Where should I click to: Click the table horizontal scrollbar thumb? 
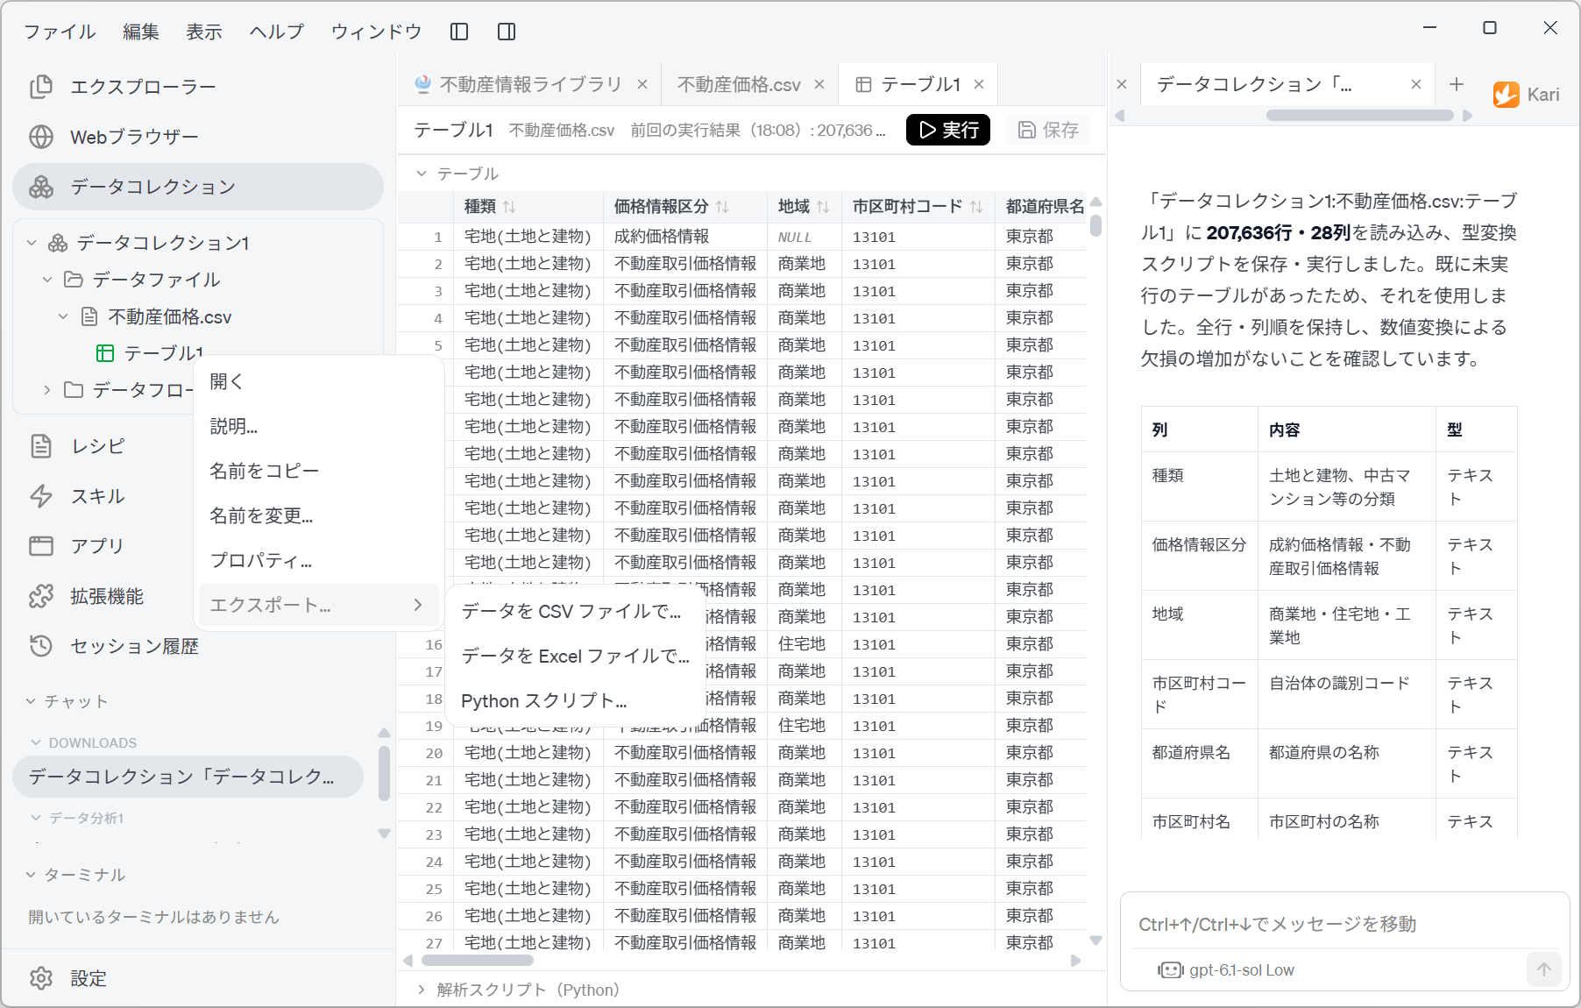(x=478, y=961)
